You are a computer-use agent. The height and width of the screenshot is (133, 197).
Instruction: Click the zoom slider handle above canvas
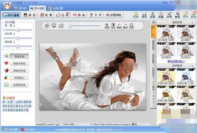click(x=70, y=26)
